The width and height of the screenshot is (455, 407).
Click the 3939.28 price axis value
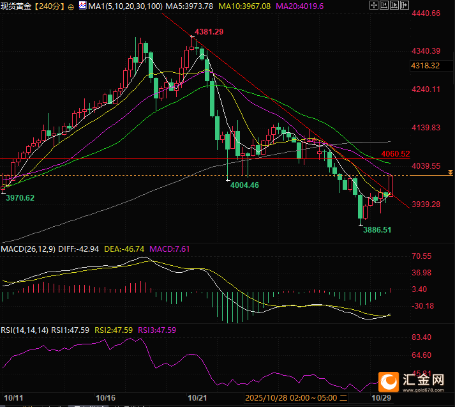426,204
